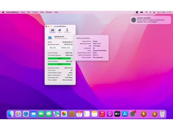This screenshot has width=173, height=130.
Task: Click the Battery Info... button
Action: pos(66,48)
